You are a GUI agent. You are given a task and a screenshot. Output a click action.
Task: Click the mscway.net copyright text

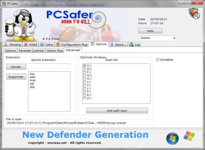[x=65, y=143]
